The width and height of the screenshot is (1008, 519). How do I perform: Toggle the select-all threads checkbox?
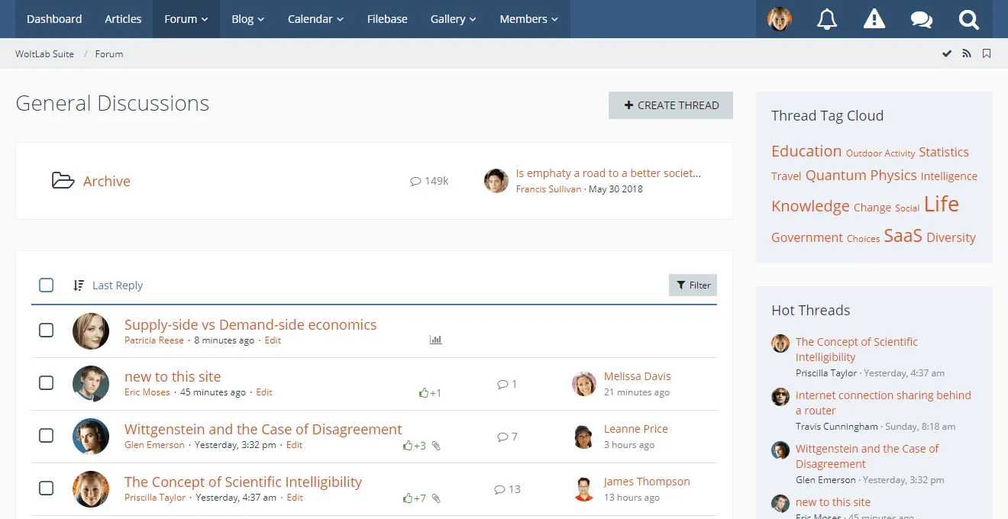click(x=47, y=285)
